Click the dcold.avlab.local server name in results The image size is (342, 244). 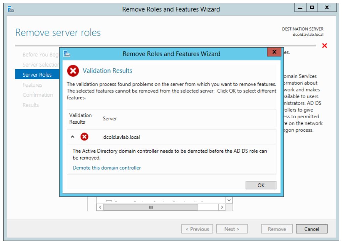pos(122,137)
